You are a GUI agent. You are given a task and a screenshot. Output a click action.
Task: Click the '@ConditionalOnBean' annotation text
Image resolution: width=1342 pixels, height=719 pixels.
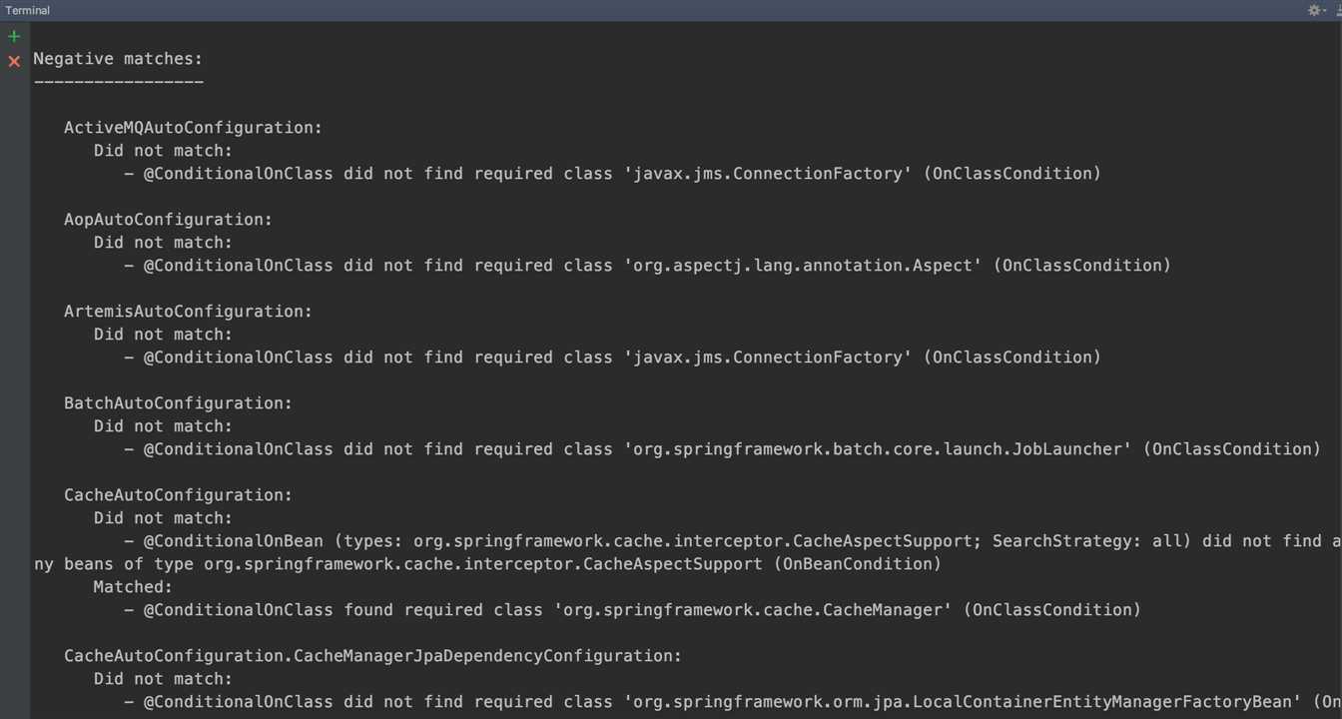click(x=233, y=541)
